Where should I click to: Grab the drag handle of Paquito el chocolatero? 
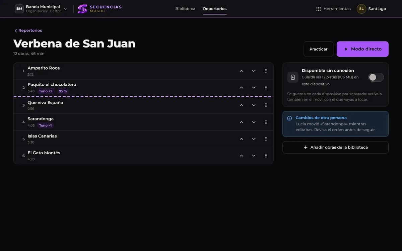(266, 88)
